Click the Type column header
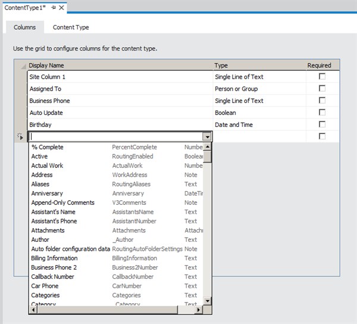The image size is (357, 324). pos(221,66)
